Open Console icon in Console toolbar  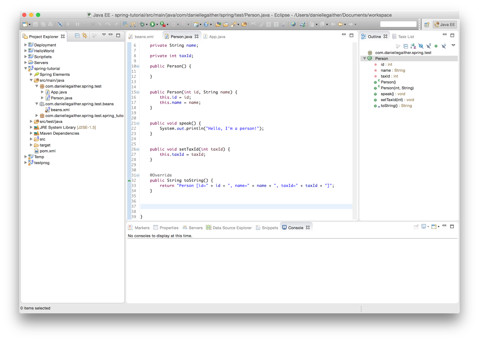click(434, 227)
